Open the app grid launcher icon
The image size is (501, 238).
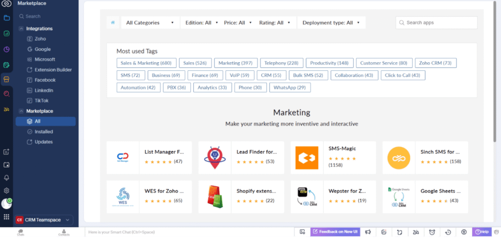click(6, 216)
